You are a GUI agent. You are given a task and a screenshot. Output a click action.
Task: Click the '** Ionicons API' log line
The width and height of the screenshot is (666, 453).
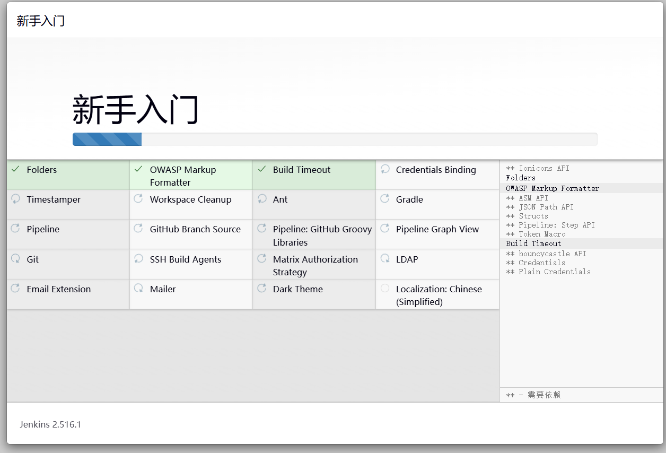click(538, 168)
